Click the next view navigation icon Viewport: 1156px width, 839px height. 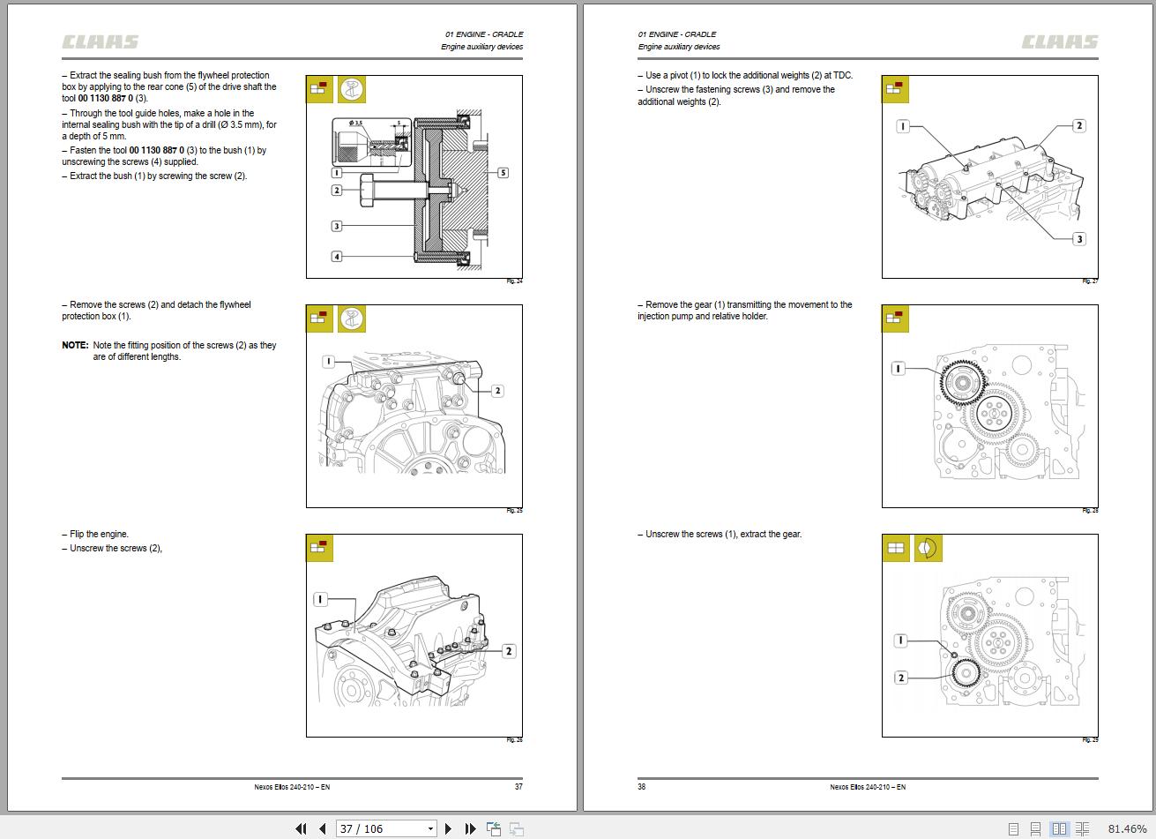pyautogui.click(x=517, y=828)
